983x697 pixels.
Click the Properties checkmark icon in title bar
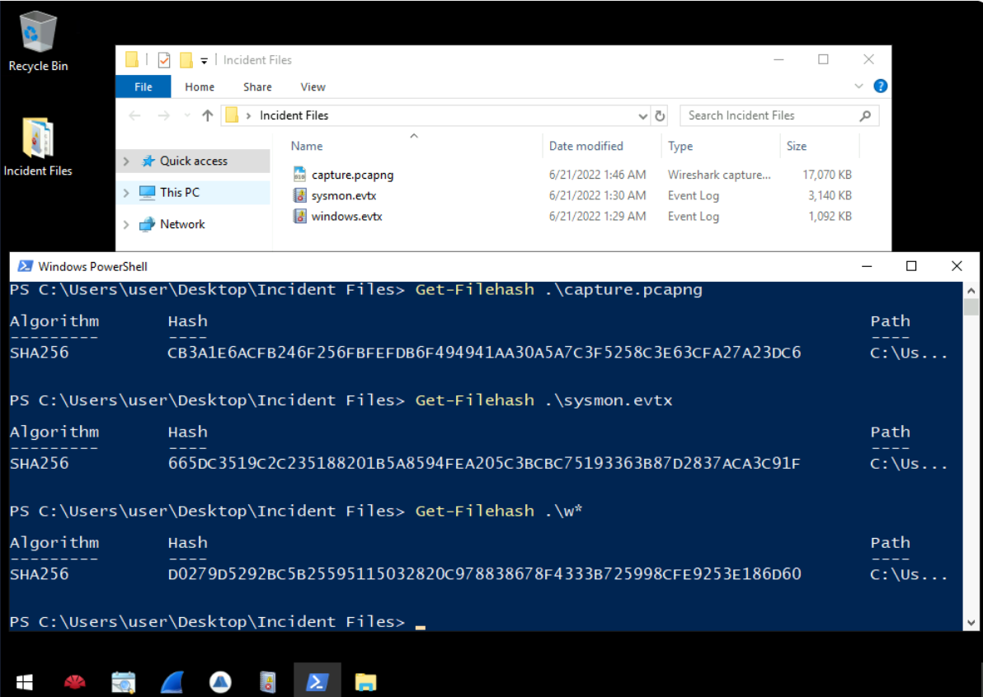click(x=164, y=60)
